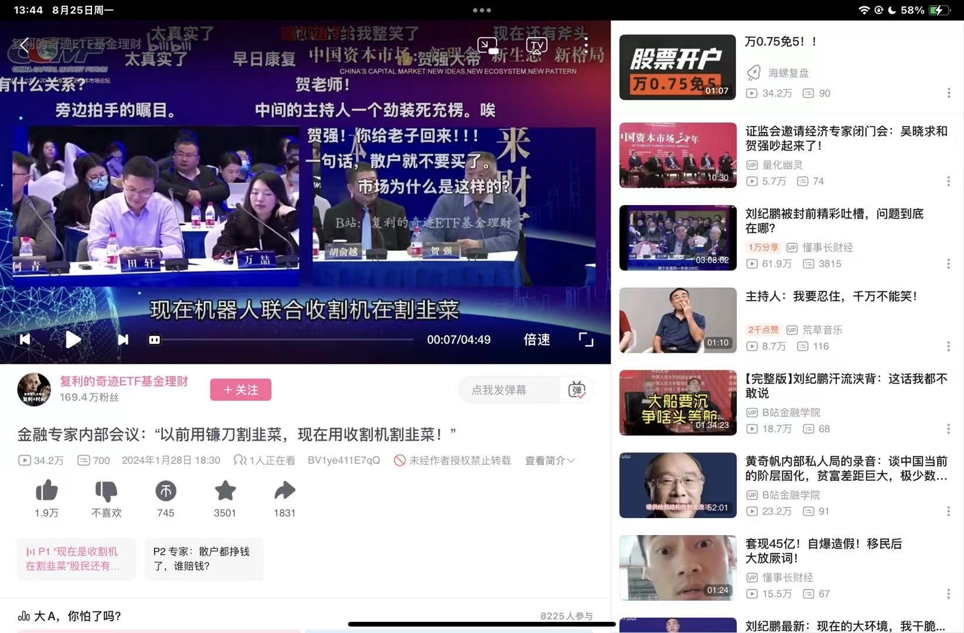Tap the 169.4万粉丝 follower count
Viewport: 964px width, 633px height.
(x=89, y=397)
